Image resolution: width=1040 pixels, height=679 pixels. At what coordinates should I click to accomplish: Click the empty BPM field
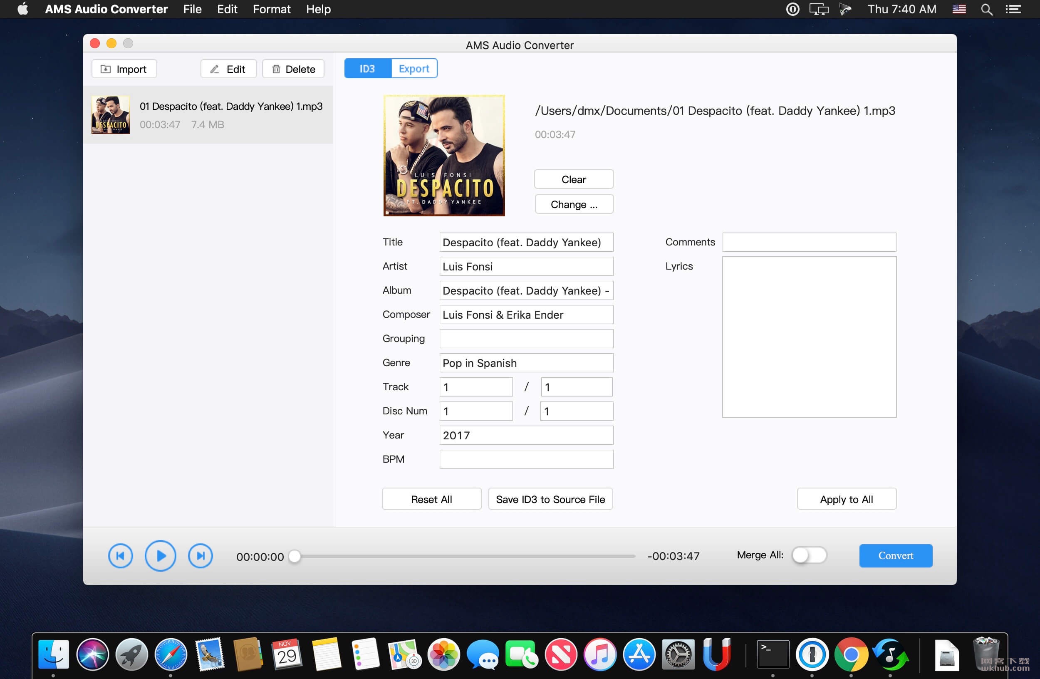click(x=526, y=459)
